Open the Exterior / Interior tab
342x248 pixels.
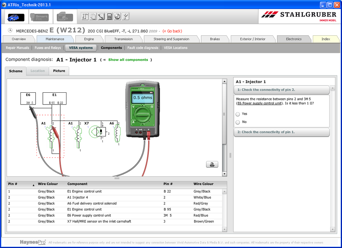coord(253,39)
